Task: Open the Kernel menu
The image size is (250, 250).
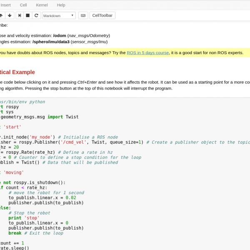Action: [x=42, y=5]
